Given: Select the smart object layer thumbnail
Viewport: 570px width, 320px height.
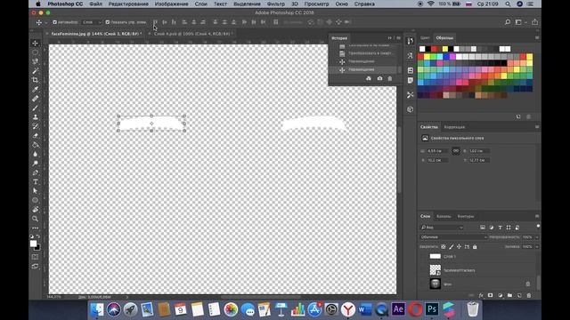Looking at the screenshot, I should coord(436,270).
